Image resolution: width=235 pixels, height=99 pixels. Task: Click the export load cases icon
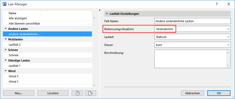coord(90,93)
